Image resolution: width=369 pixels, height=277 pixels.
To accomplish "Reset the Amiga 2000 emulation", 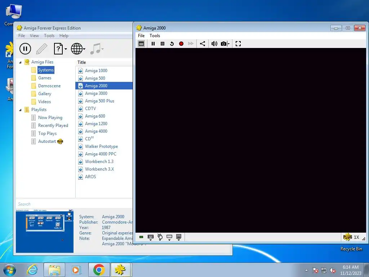I will (x=172, y=44).
